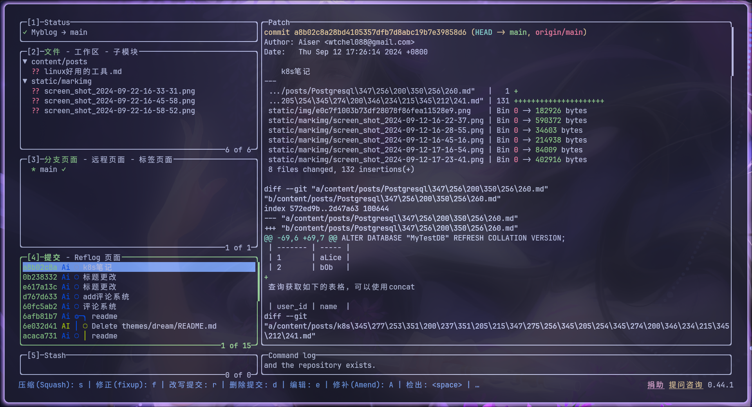Switch to the 子模块 tab
Screen dimensions: 752x407
pos(126,52)
